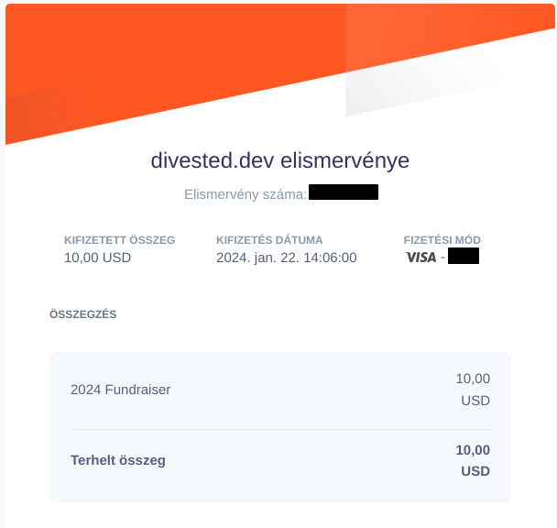Click the 2024 Fundraiser line amount
Screen dimensions: 557x528
tap(473, 390)
